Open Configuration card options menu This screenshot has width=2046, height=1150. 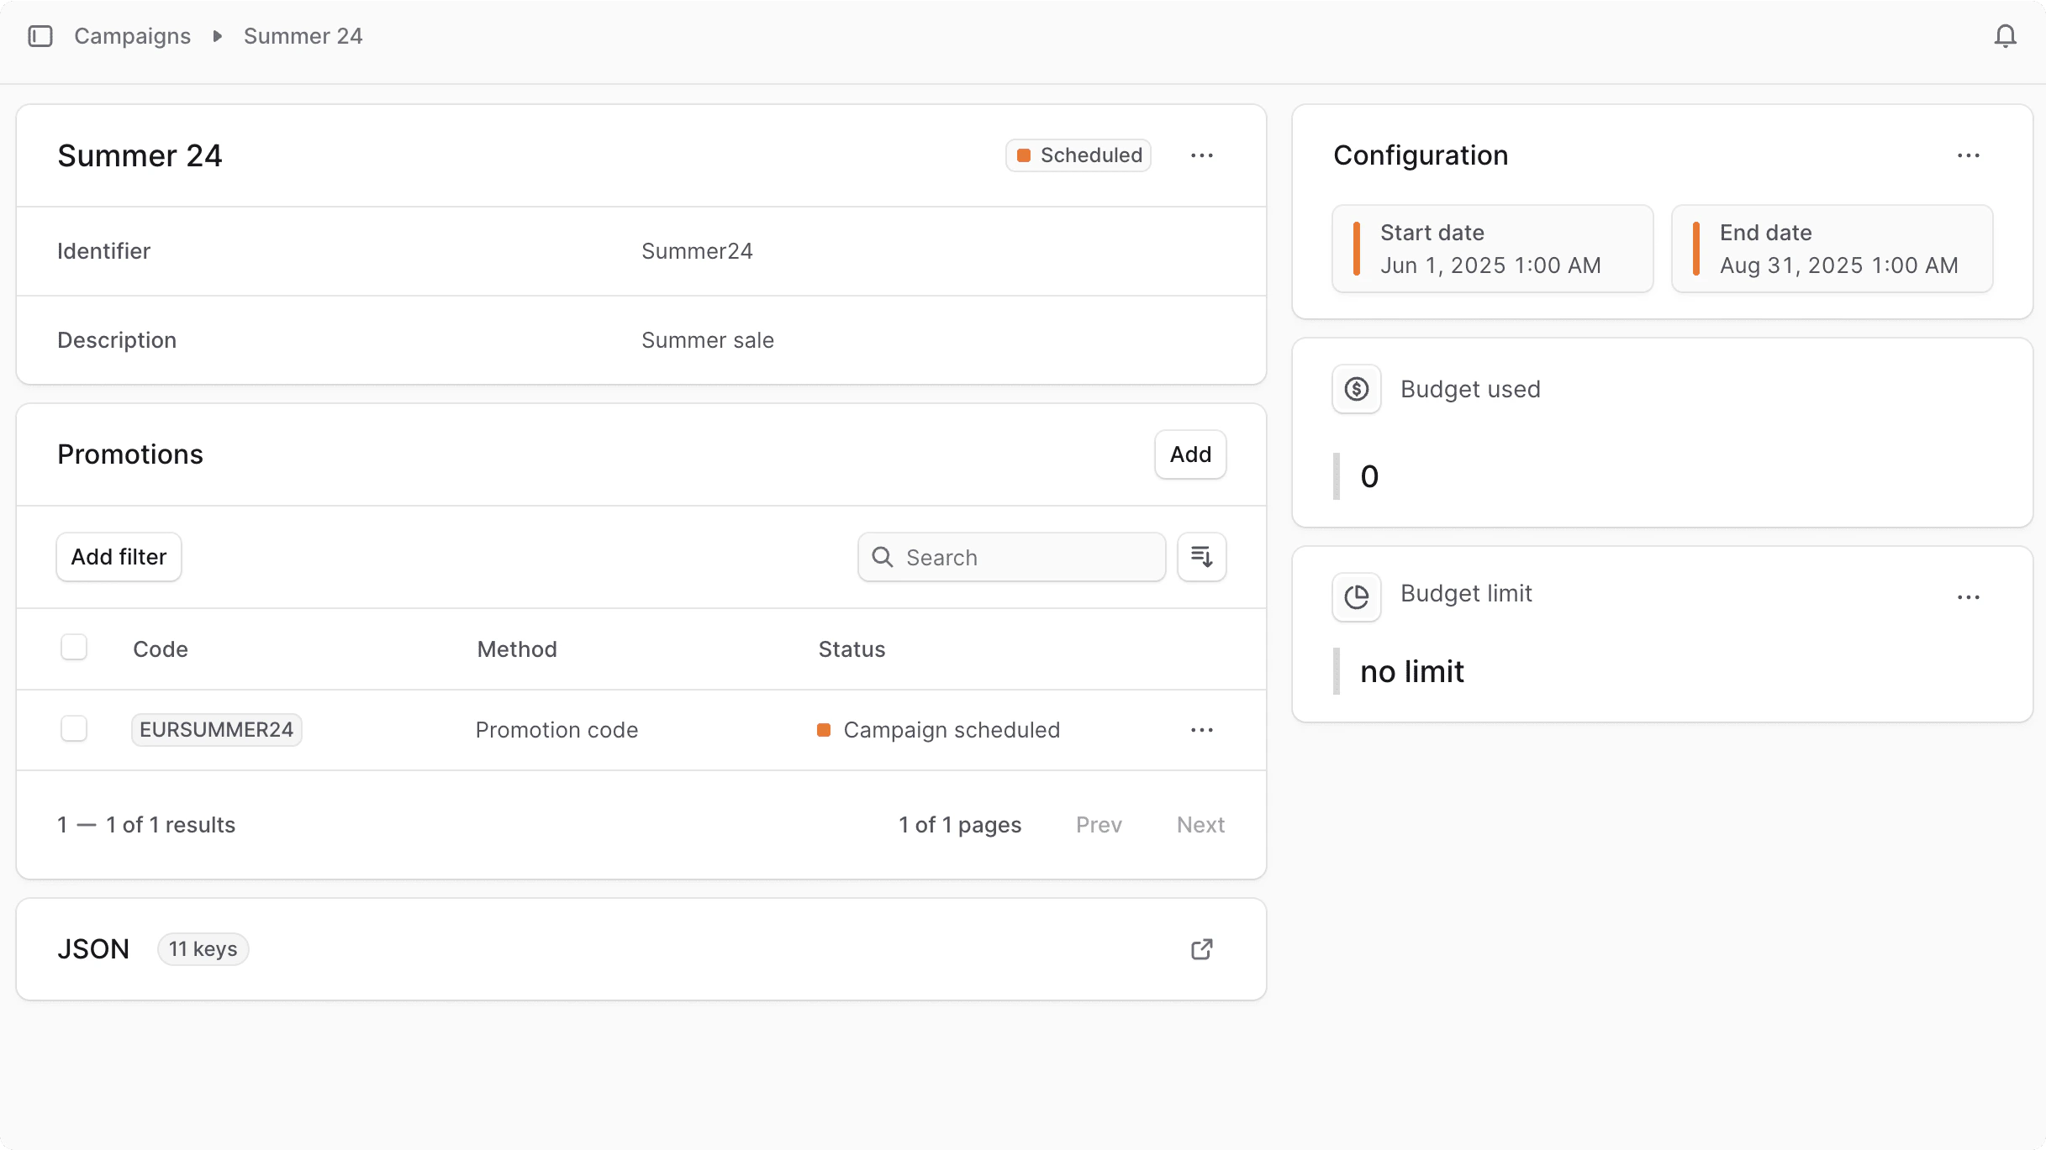click(x=1969, y=155)
